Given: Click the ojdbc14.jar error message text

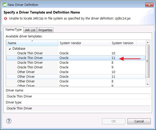Looking at the screenshot, I should coord(70,18).
